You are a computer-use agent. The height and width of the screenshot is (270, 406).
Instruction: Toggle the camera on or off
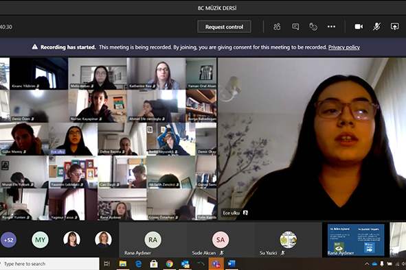click(359, 27)
